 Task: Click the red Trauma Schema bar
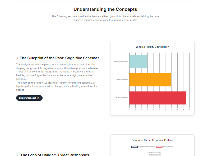click(158, 98)
